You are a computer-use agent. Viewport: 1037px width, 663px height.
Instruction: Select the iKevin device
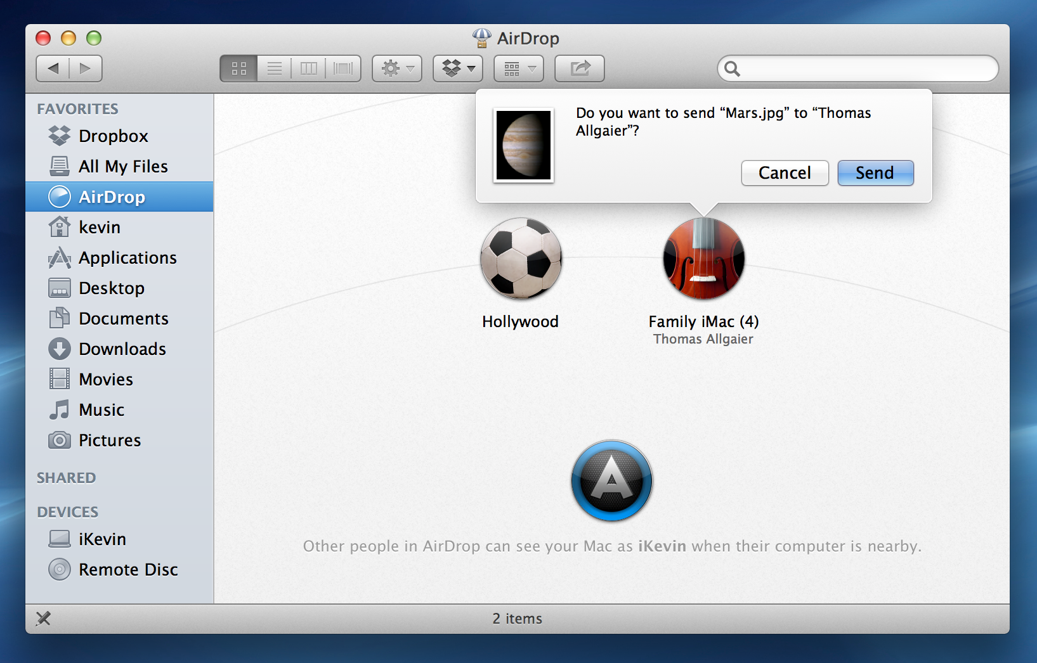click(119, 539)
